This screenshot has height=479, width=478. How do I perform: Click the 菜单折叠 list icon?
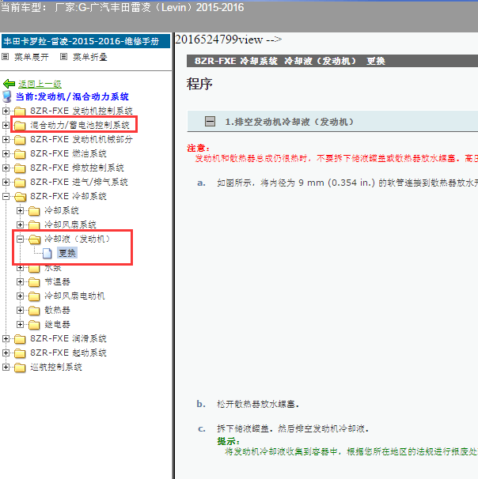63,56
